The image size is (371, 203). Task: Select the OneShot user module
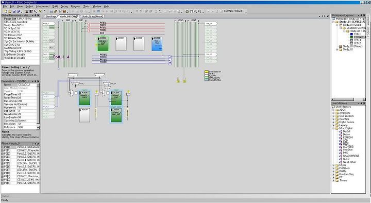click(x=348, y=150)
